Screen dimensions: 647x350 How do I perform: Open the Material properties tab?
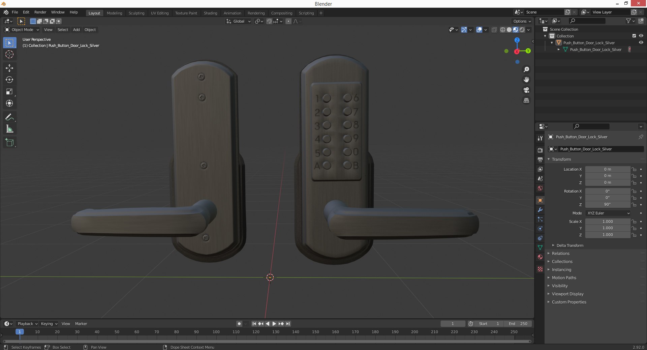tap(540, 257)
